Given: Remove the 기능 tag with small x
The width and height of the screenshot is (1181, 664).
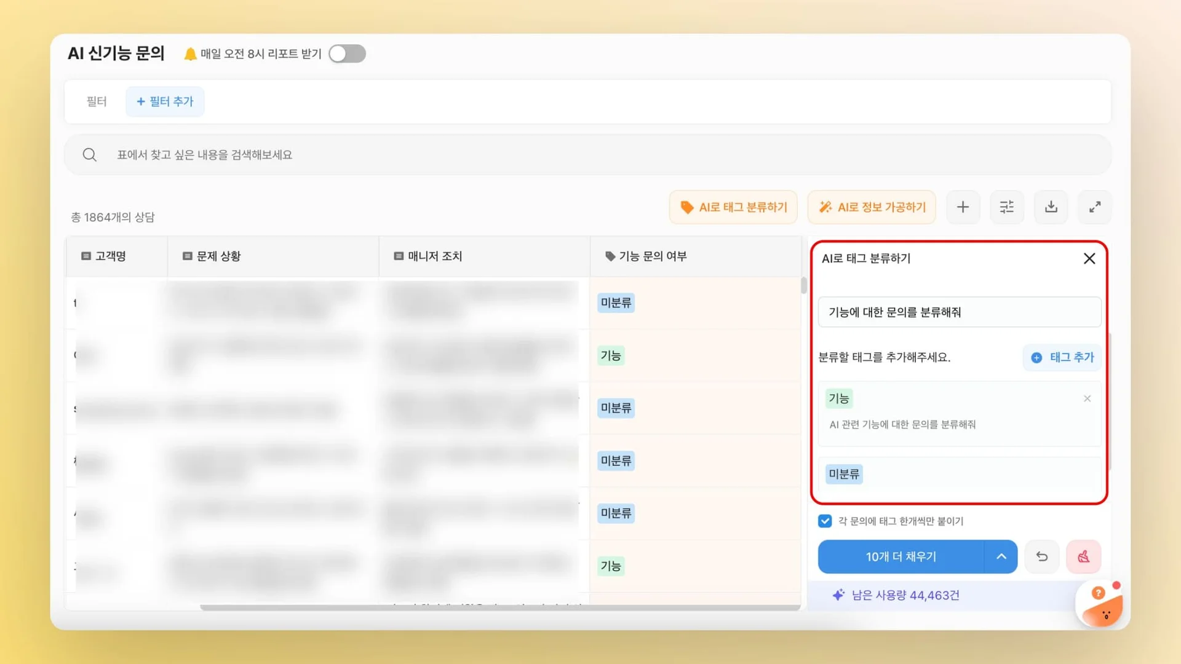Looking at the screenshot, I should [x=1088, y=398].
